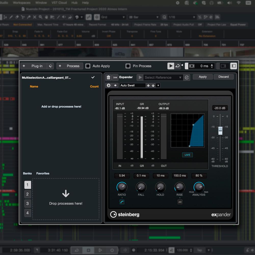Click the Ratio knob

(x=122, y=187)
